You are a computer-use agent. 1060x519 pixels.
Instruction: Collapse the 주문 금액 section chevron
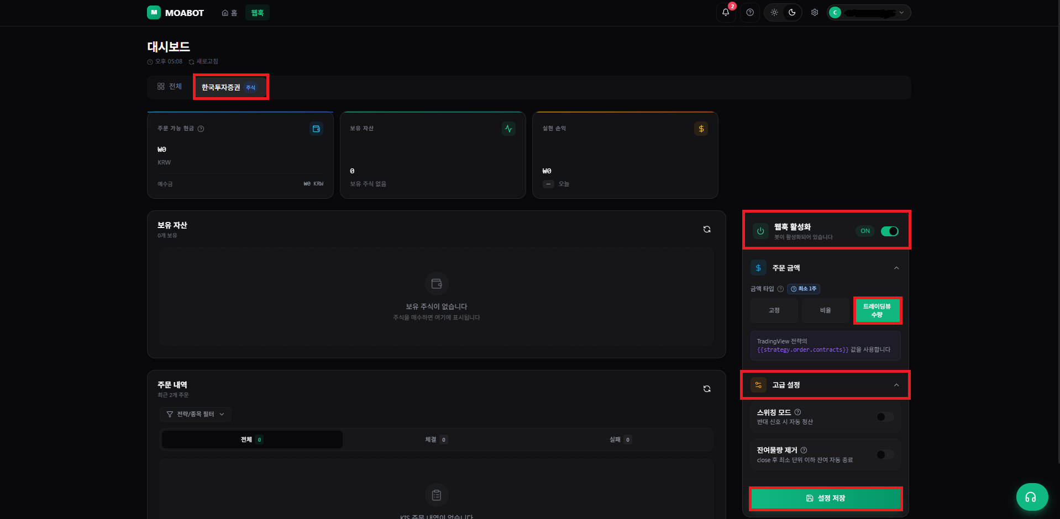[896, 268]
